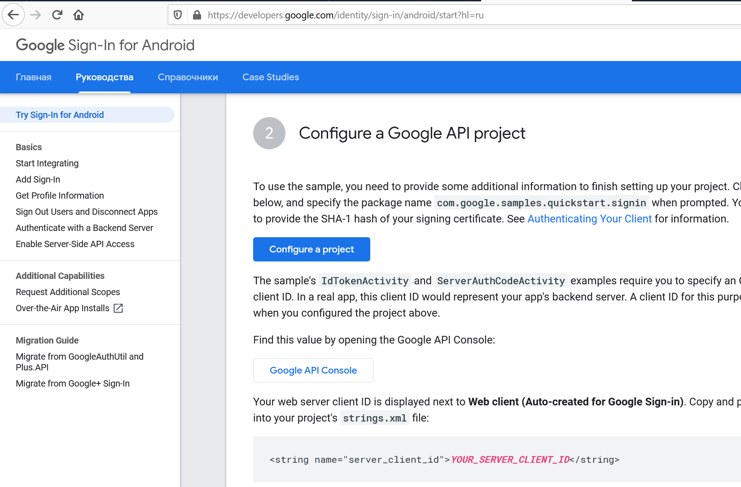Click the Google logo in the header
The width and height of the screenshot is (741, 487).
[x=39, y=45]
